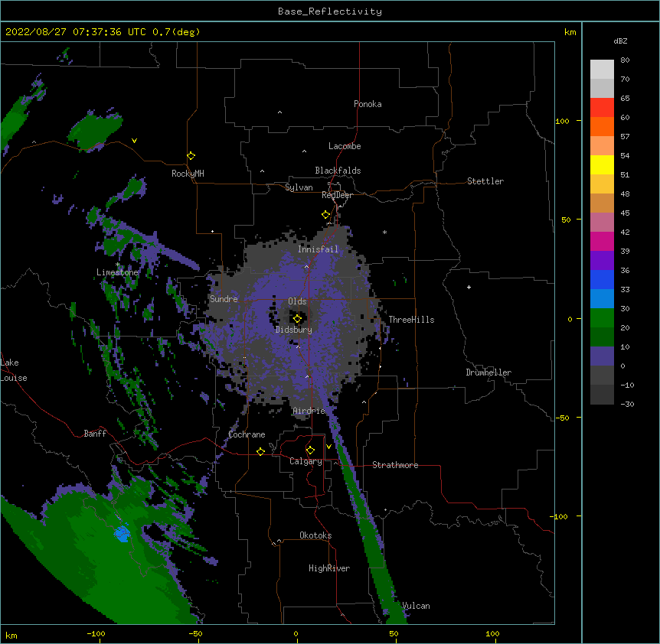The image size is (660, 644).
Task: Select the yellow diamond marker below RedDeer
Action: (x=325, y=215)
